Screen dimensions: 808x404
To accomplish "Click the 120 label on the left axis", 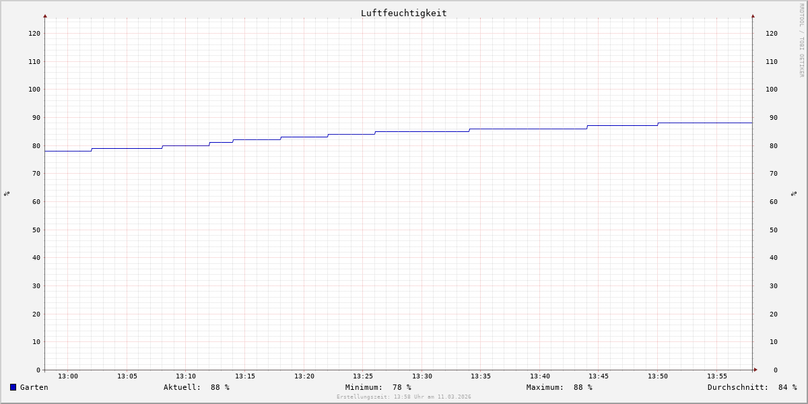I will pyautogui.click(x=34, y=33).
